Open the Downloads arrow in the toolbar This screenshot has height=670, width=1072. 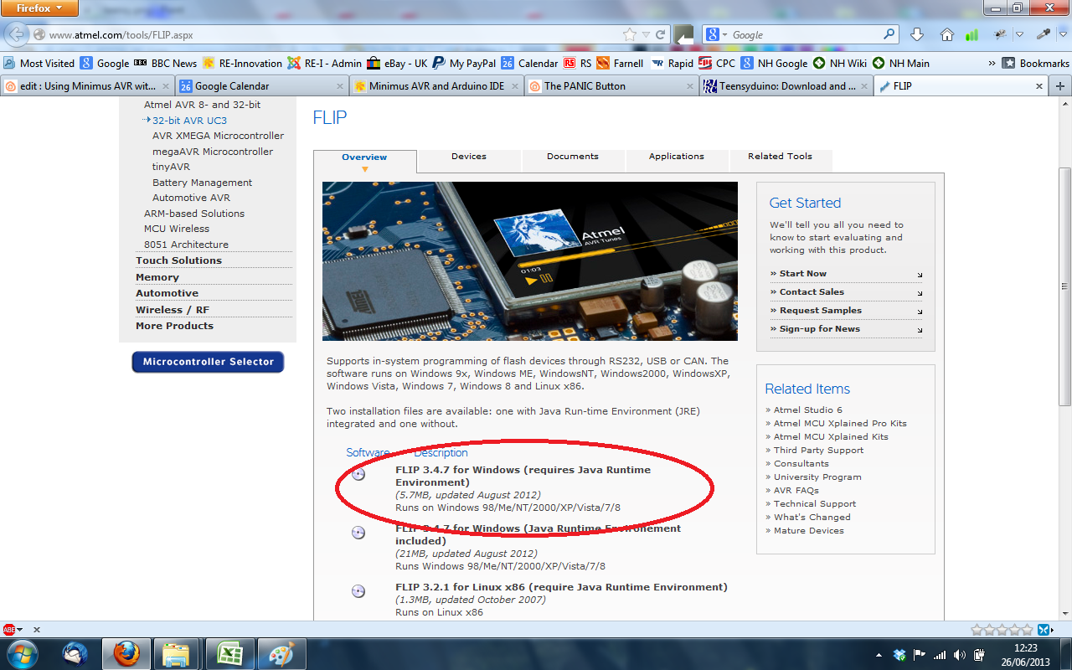917,35
